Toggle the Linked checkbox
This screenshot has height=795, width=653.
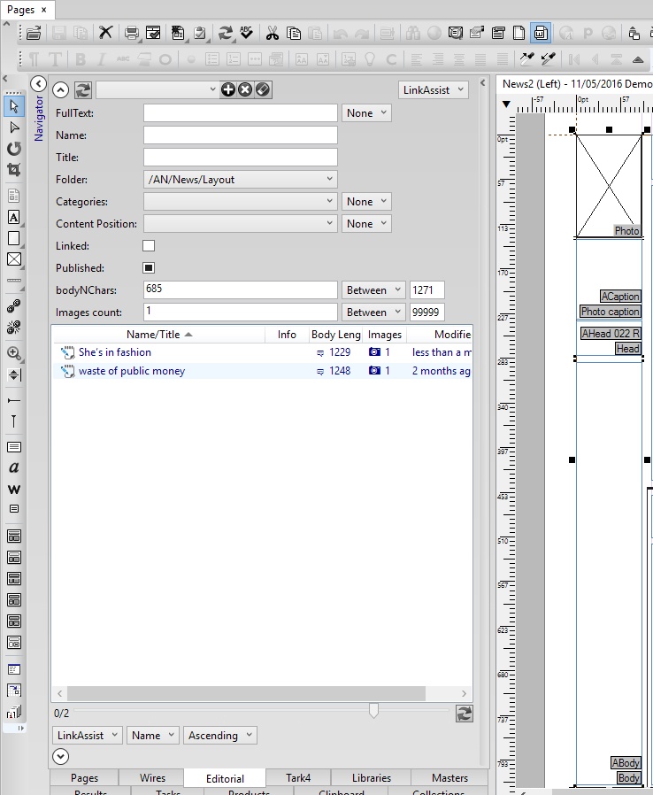pos(149,246)
